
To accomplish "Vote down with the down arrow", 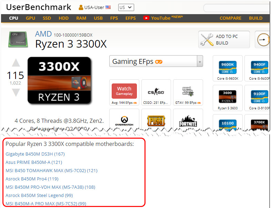I will [16, 92].
